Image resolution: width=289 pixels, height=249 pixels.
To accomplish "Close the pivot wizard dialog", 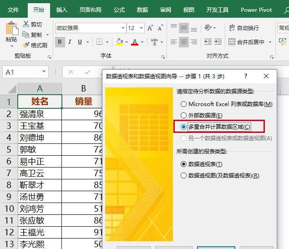I will click(266, 76).
